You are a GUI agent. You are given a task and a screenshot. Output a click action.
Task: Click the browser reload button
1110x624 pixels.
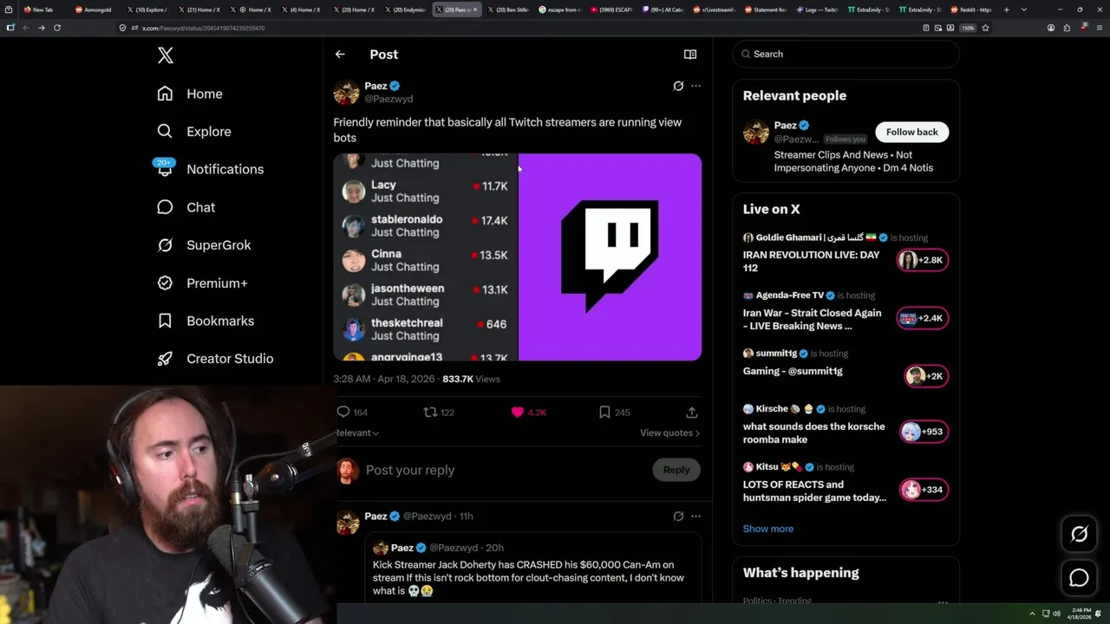[x=57, y=28]
